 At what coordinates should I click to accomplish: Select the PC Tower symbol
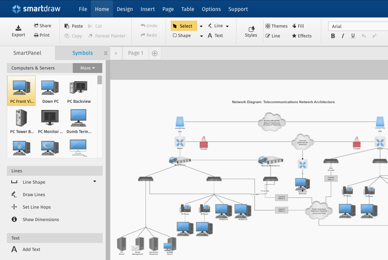[x=22, y=121]
